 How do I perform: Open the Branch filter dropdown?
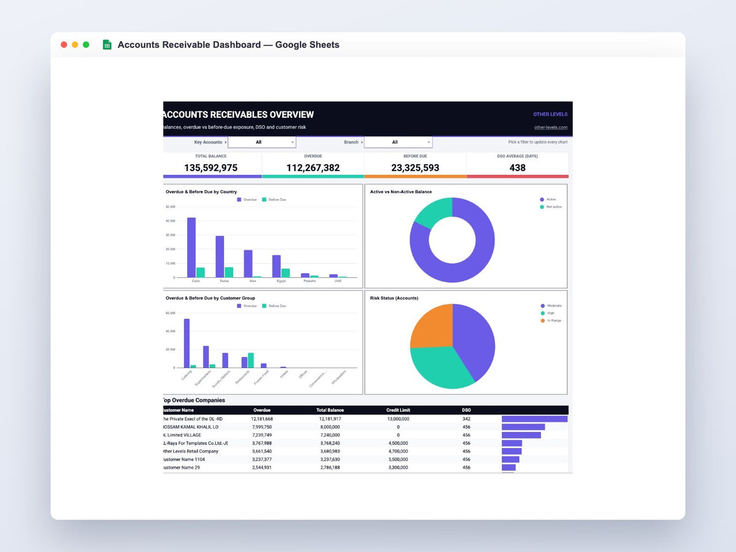(x=398, y=142)
